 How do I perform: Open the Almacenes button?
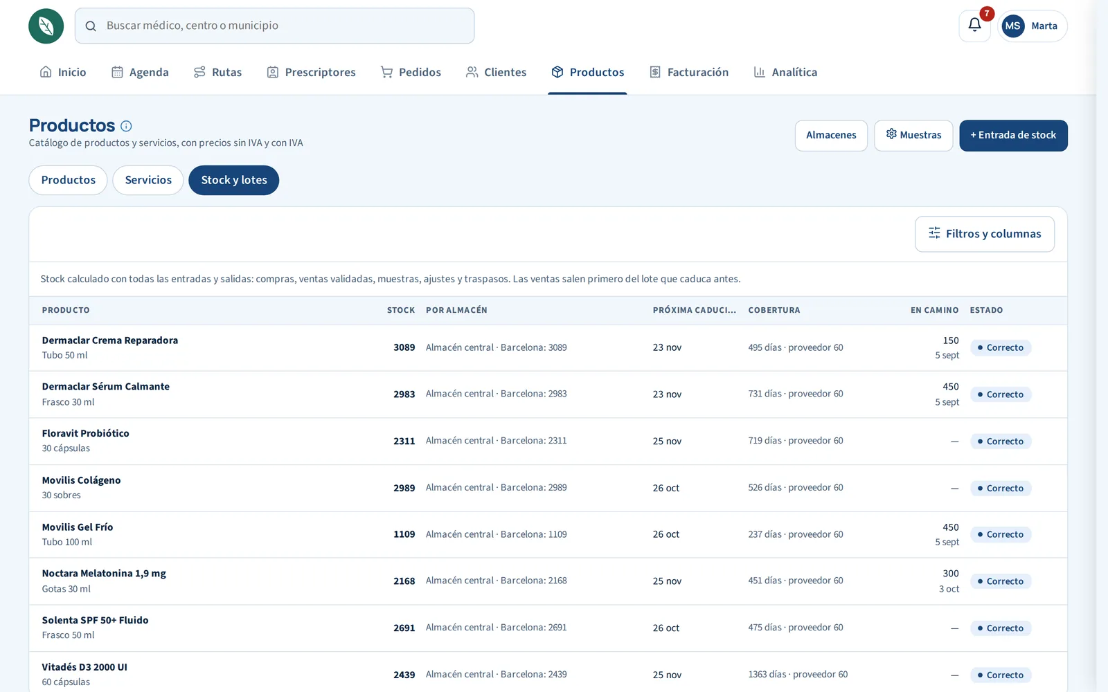pos(831,136)
